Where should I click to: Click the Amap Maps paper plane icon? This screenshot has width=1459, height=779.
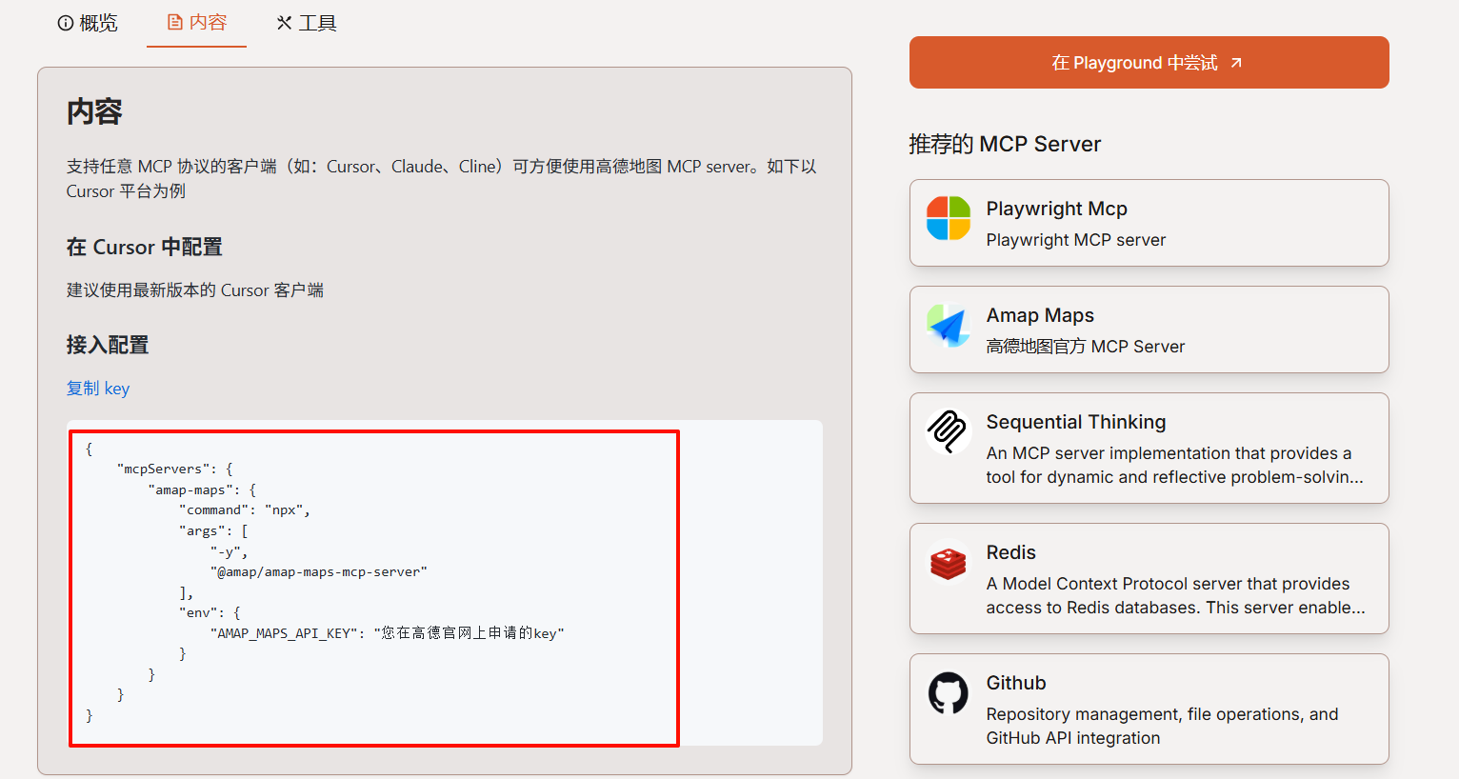[949, 326]
